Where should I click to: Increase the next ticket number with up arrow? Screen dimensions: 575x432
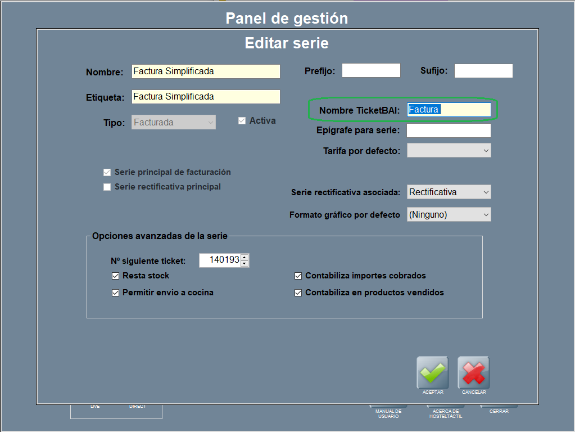(245, 257)
